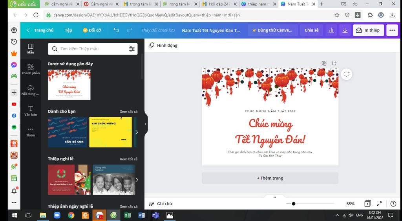
Task: Go back to Trang chủ home
Action: pyautogui.click(x=40, y=30)
